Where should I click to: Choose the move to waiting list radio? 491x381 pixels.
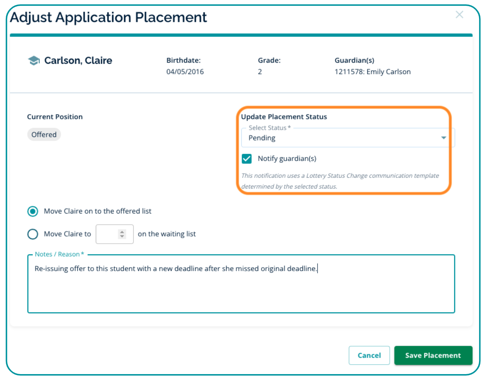(33, 234)
